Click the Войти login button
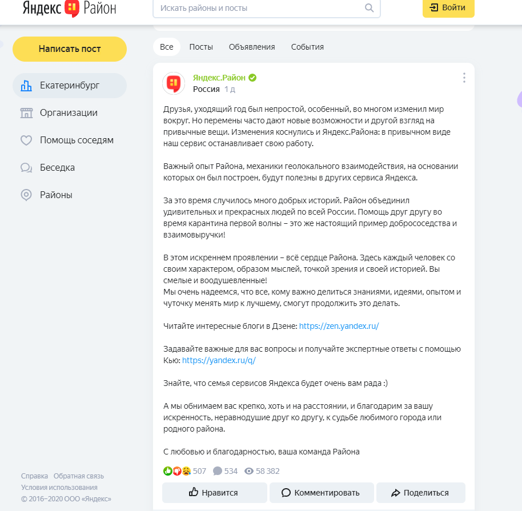This screenshot has height=511, width=522. point(448,8)
